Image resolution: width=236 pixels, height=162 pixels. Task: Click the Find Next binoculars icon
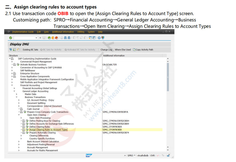(x=69, y=38)
